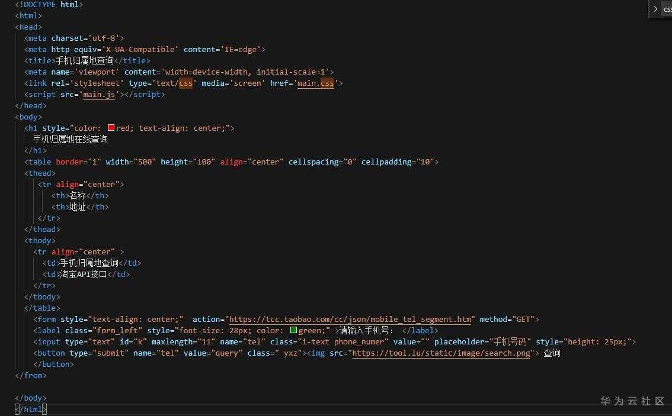
Task: Click the td cell text 手机归属地查询
Action: pos(89,263)
